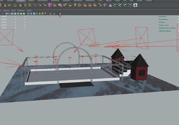Switch to the Fluids shelf tab
179x125 pixels.
tap(117, 1)
